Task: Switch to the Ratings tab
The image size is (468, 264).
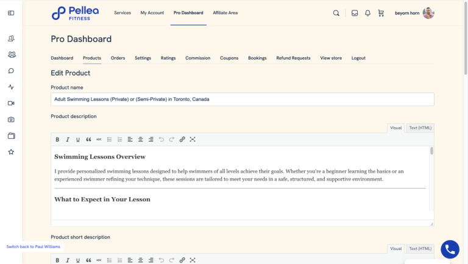Action: 168,58
